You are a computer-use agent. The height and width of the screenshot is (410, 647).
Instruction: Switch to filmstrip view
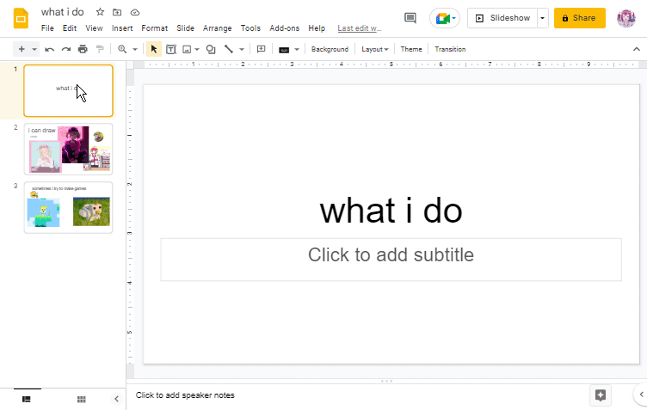coord(27,399)
